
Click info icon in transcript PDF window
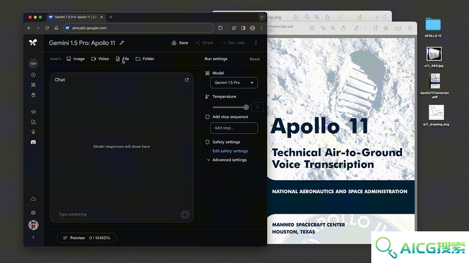coord(312,28)
